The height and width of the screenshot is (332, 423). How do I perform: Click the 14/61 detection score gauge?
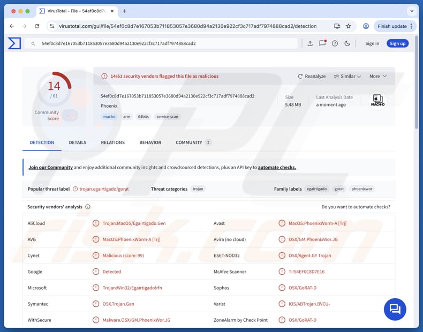click(x=54, y=88)
